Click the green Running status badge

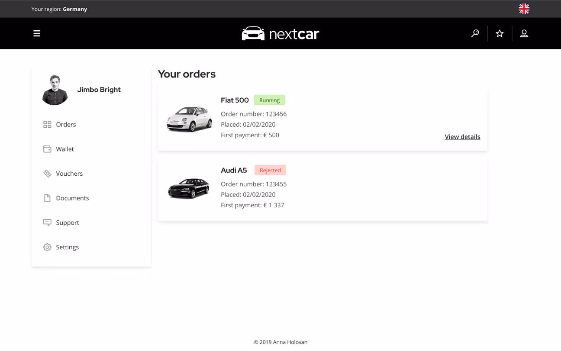[269, 100]
